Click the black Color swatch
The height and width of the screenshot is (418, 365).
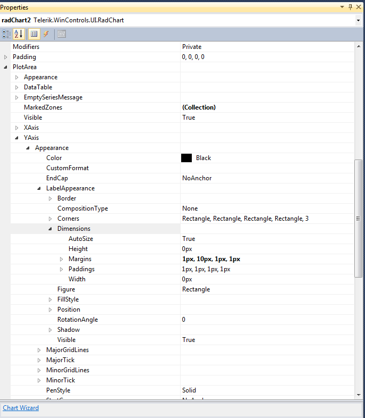[x=186, y=158]
